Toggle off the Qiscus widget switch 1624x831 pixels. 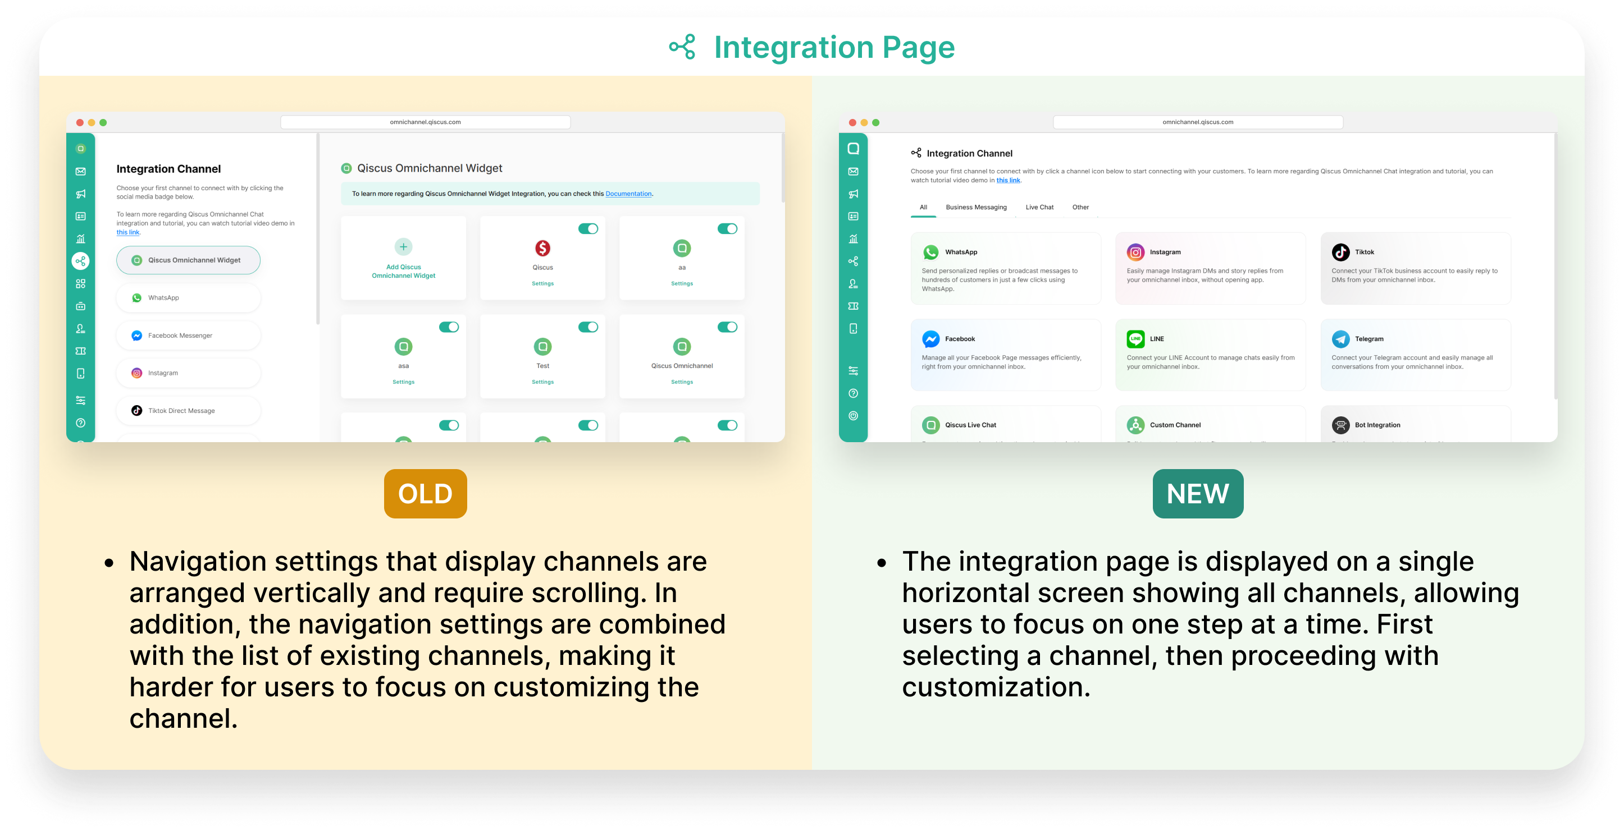588,229
